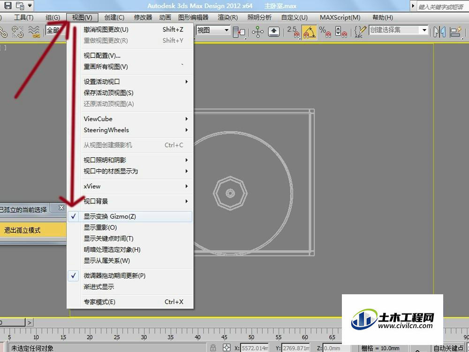Open the 全部 selection filter dropdown
This screenshot has width=469, height=352.
tap(56, 31)
